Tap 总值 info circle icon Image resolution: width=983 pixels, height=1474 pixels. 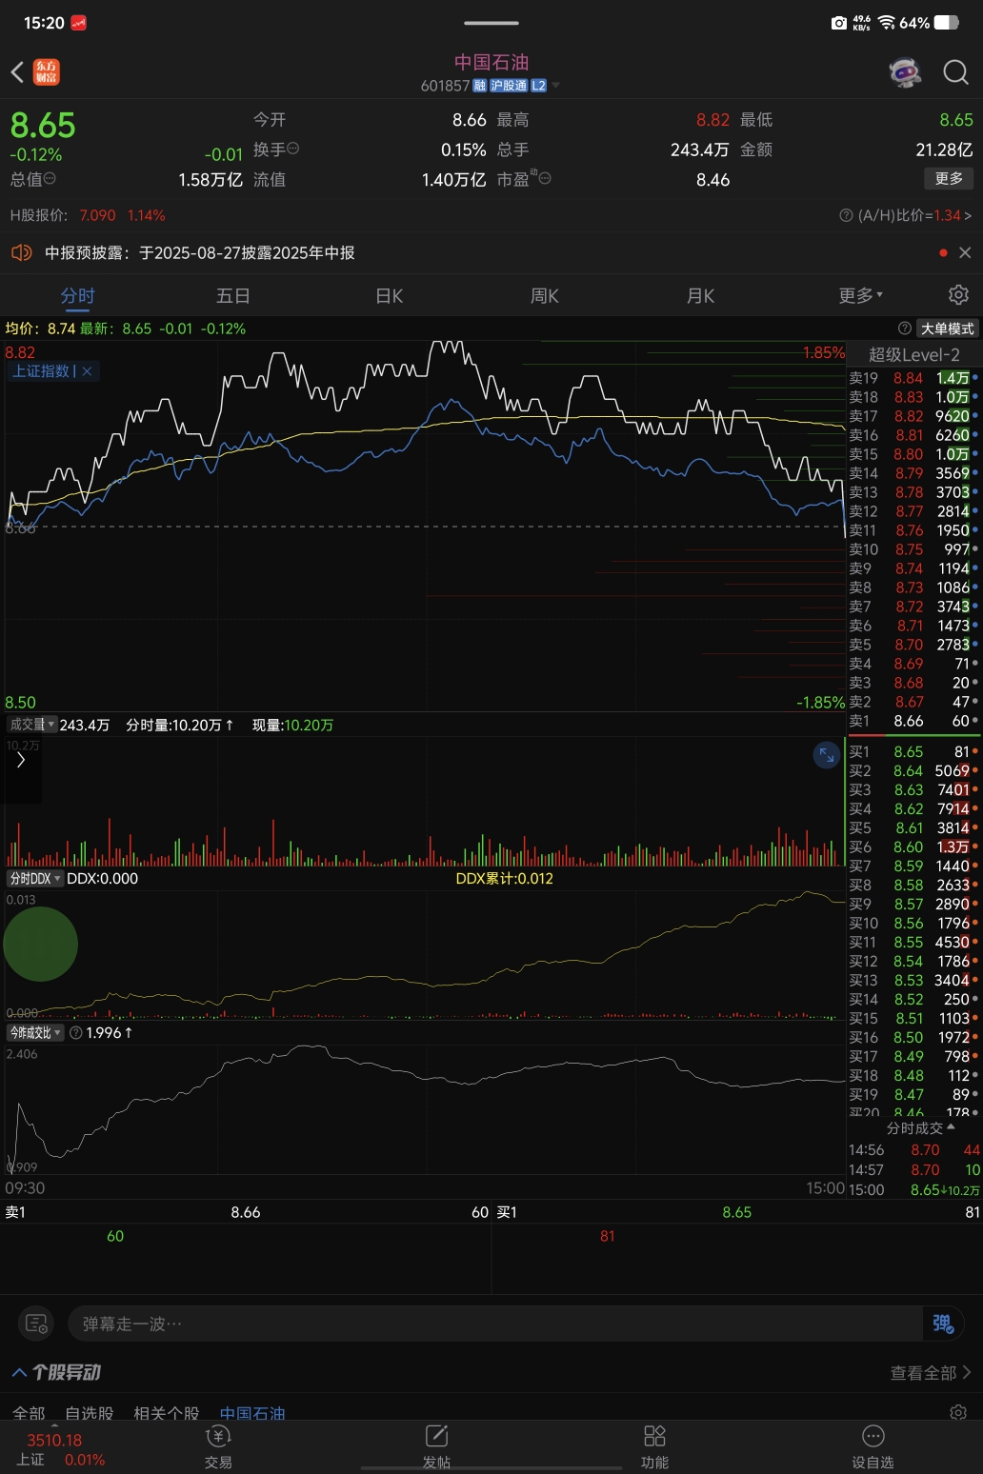click(x=50, y=178)
